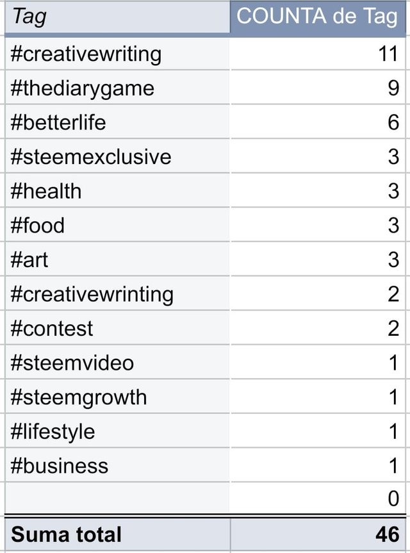410x553 pixels.
Task: Select the Tag header cell
Action: pos(117,17)
